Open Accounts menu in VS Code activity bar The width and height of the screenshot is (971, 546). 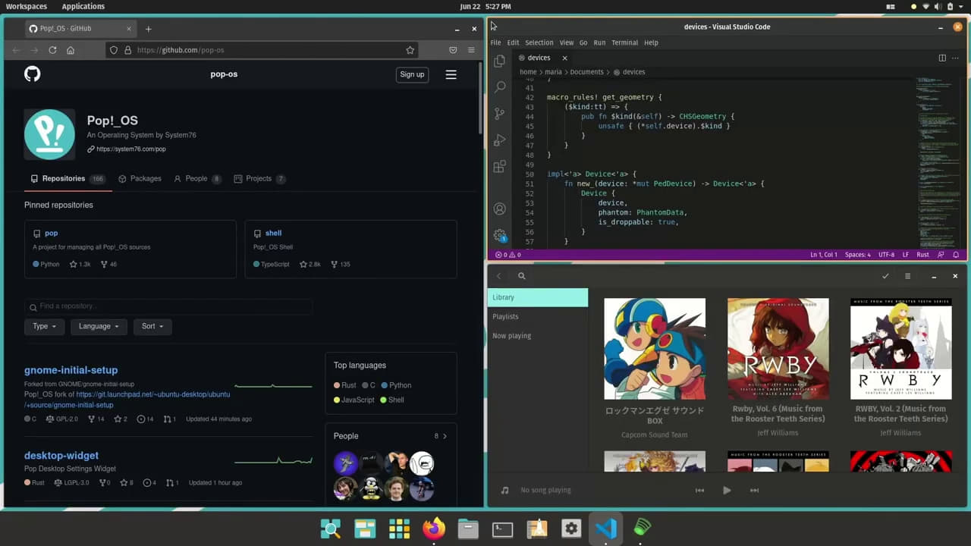click(x=499, y=209)
